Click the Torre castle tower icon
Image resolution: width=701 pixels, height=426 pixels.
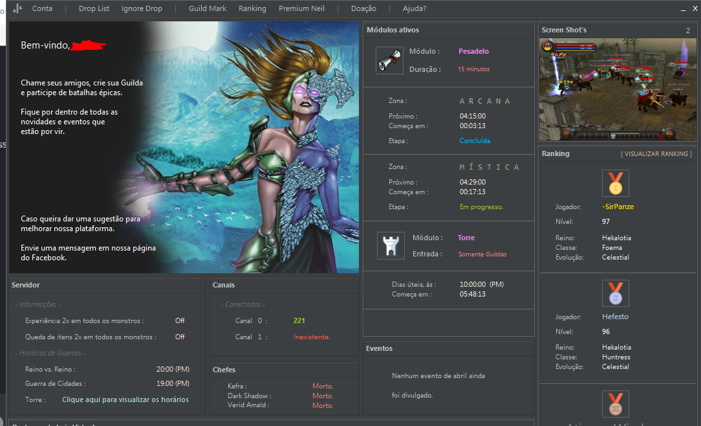click(391, 245)
